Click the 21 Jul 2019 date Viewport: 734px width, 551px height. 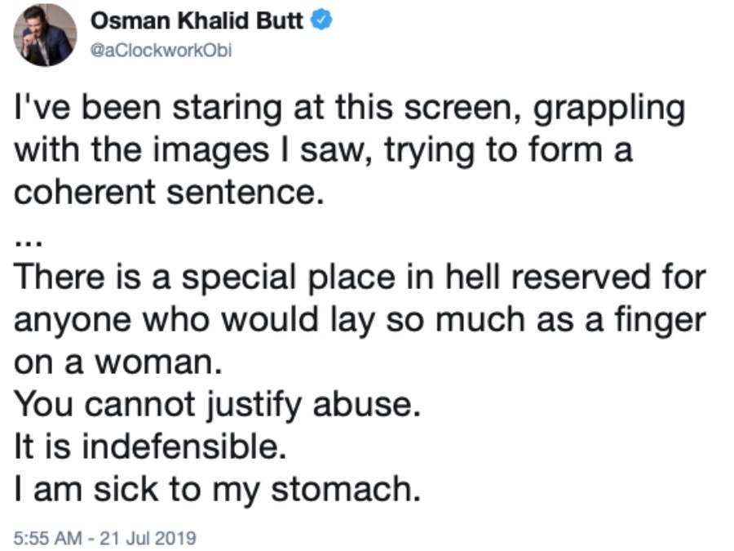pyautogui.click(x=148, y=537)
